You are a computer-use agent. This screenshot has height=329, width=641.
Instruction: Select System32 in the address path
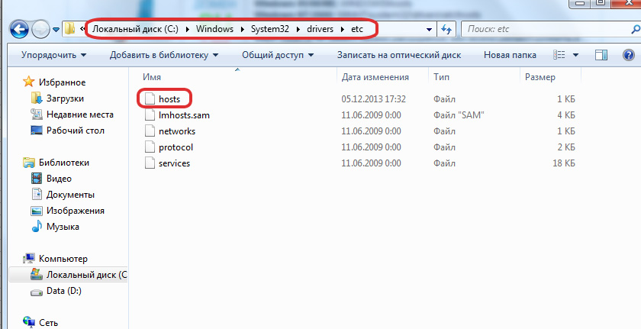(270, 29)
